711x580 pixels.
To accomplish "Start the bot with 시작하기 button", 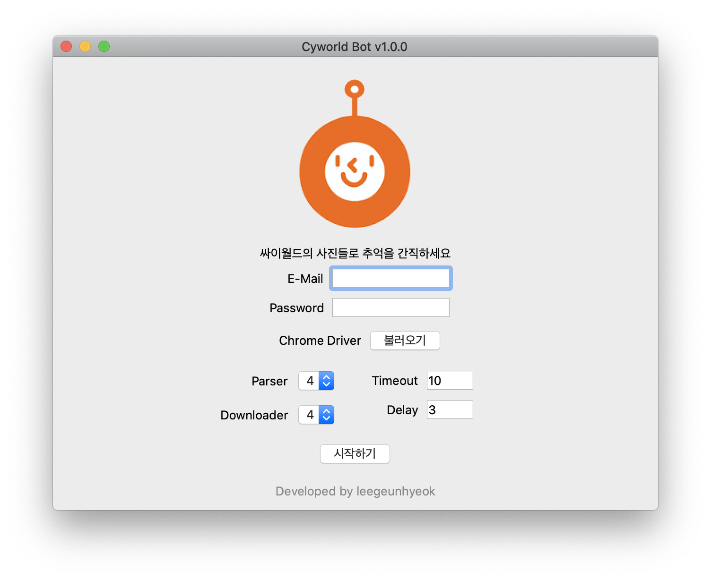I will [x=355, y=454].
